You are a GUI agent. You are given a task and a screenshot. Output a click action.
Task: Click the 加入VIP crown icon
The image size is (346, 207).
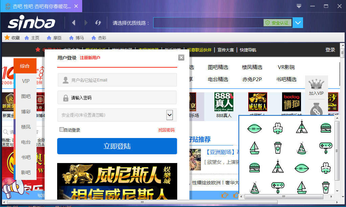point(316,84)
